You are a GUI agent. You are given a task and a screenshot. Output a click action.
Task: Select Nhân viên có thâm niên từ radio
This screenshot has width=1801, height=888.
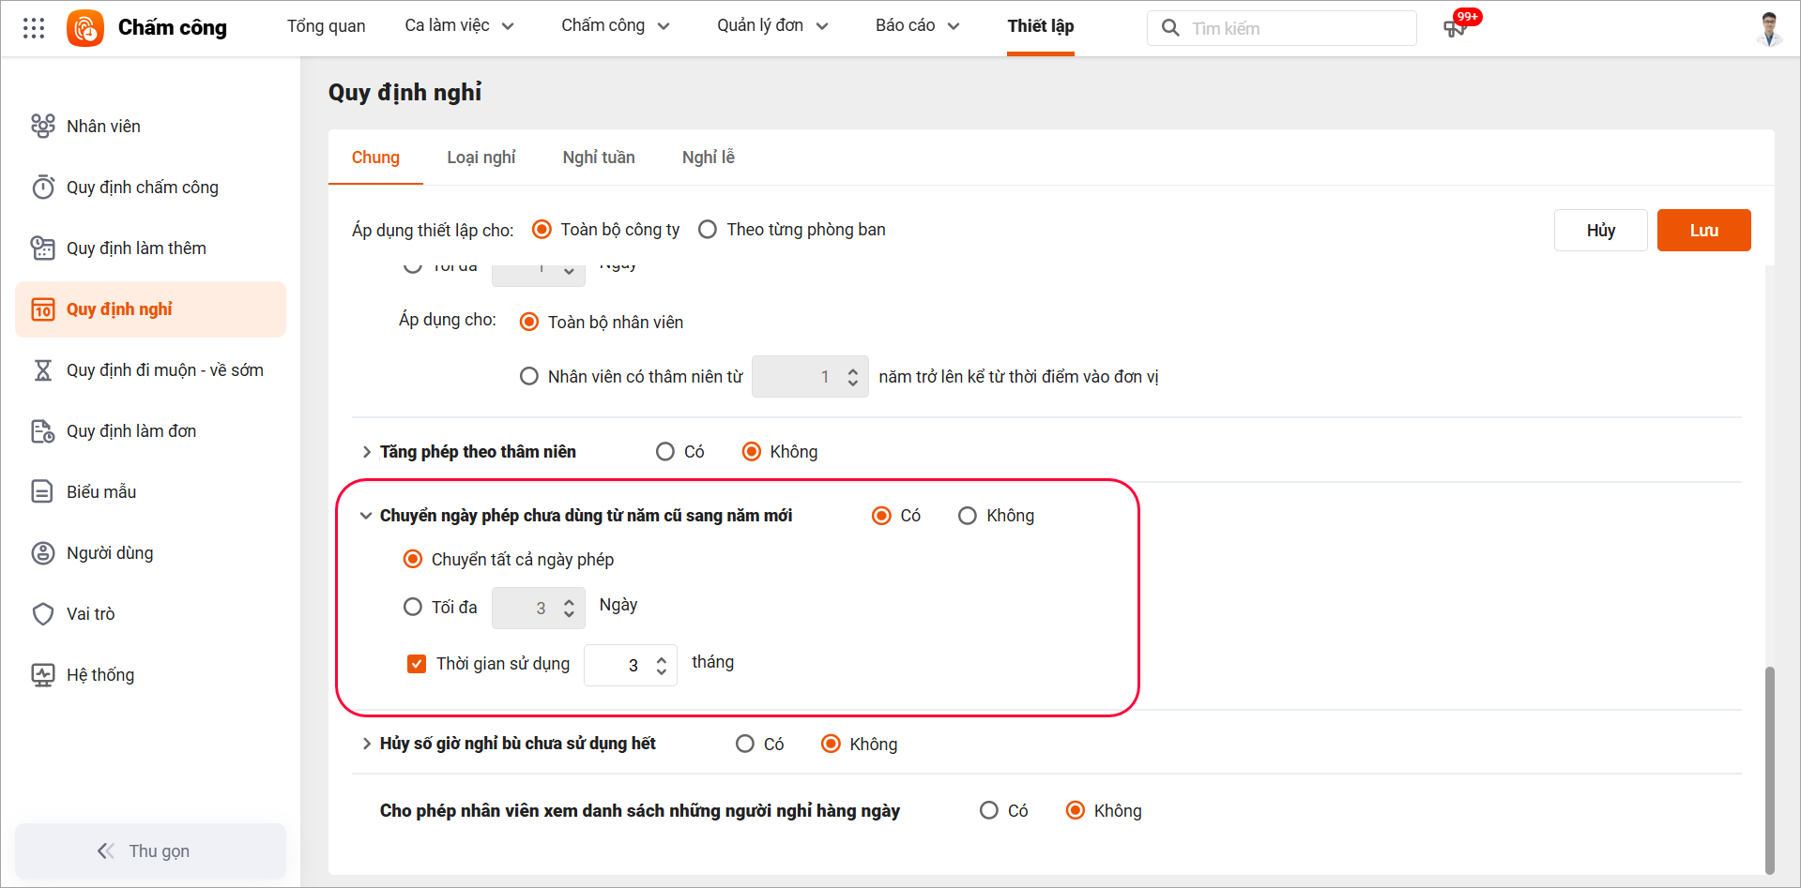point(529,376)
